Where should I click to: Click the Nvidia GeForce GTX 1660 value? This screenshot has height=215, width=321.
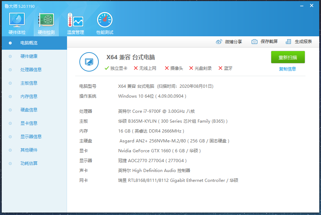pyautogui.click(x=159, y=151)
